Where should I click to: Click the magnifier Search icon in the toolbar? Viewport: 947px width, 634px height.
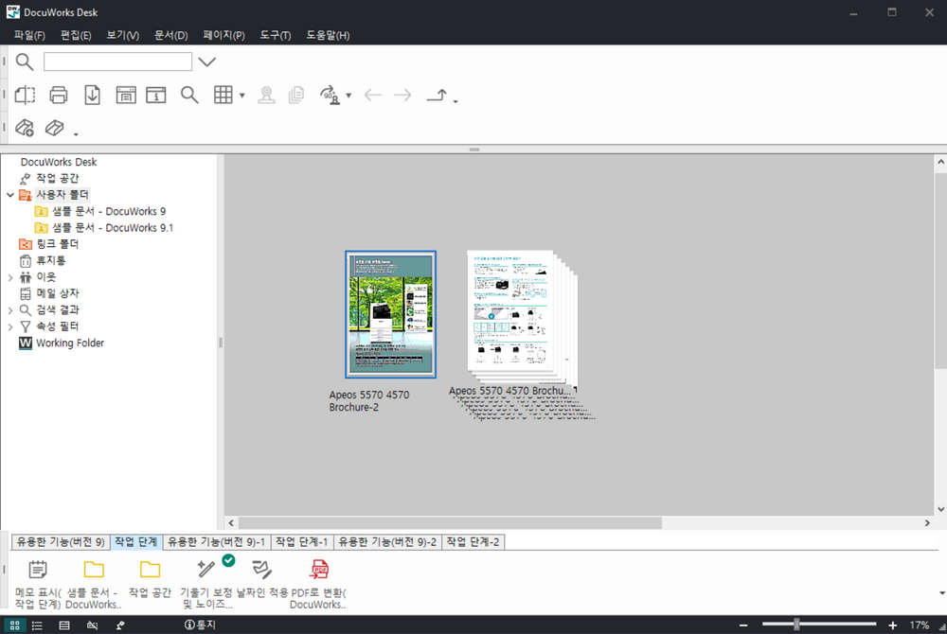point(189,95)
